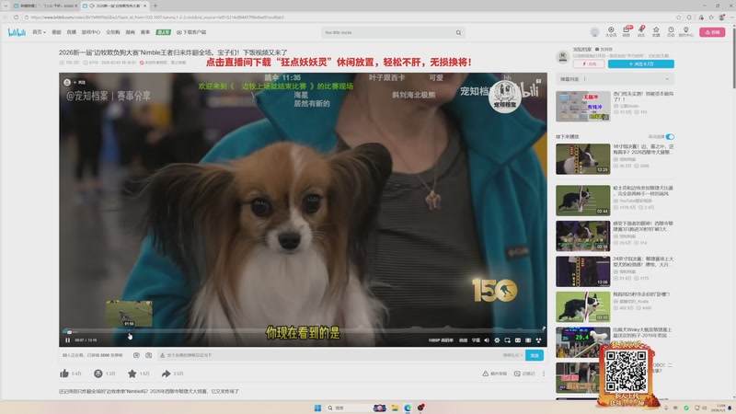Open the 大会员 icon
736x414 pixels.
[611, 31]
